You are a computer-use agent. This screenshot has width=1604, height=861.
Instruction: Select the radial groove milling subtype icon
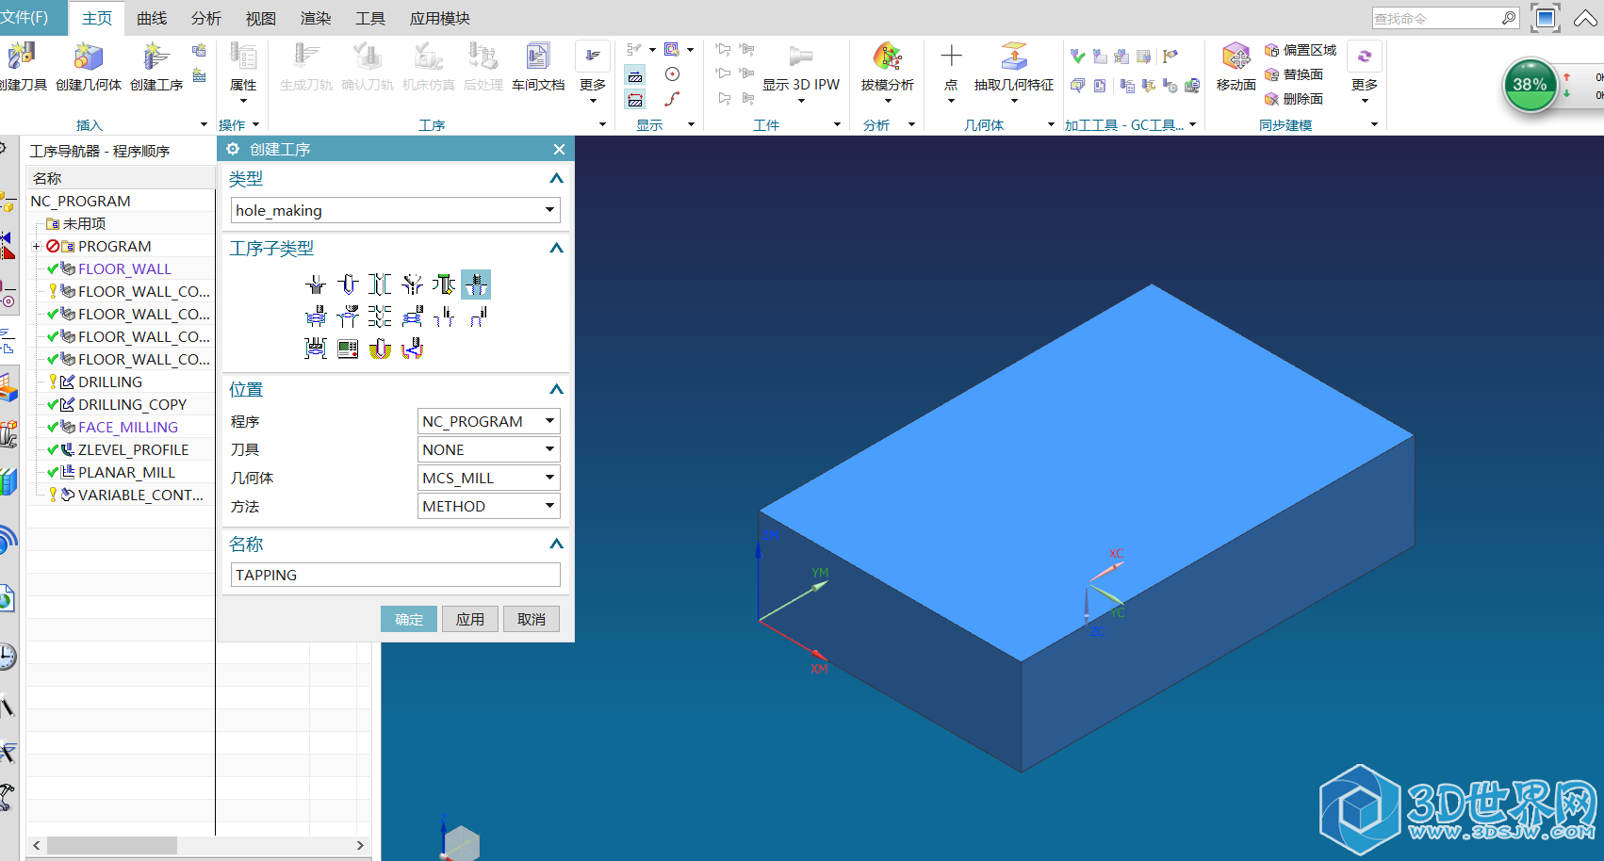click(x=316, y=349)
